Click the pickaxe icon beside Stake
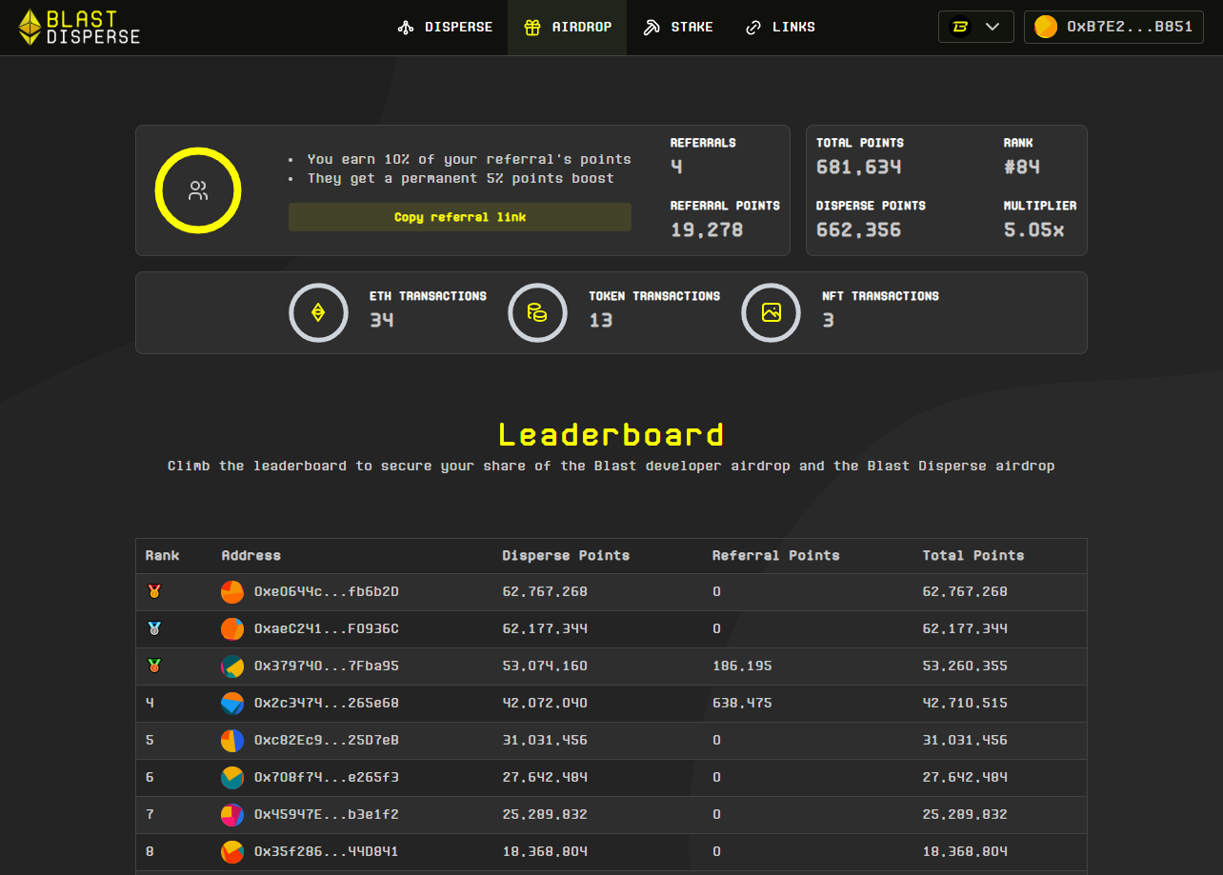The width and height of the screenshot is (1223, 875). (x=652, y=28)
